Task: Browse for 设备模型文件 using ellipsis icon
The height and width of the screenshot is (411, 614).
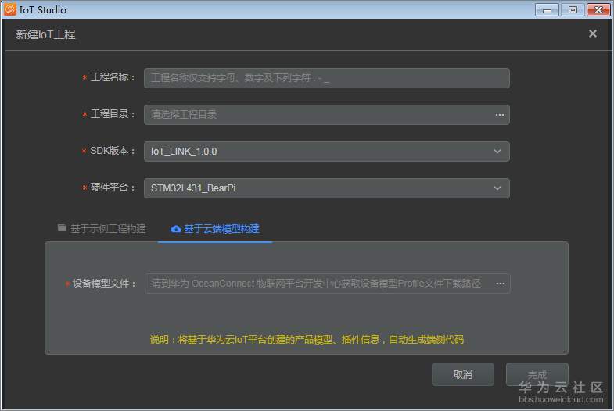Action: pyautogui.click(x=501, y=284)
